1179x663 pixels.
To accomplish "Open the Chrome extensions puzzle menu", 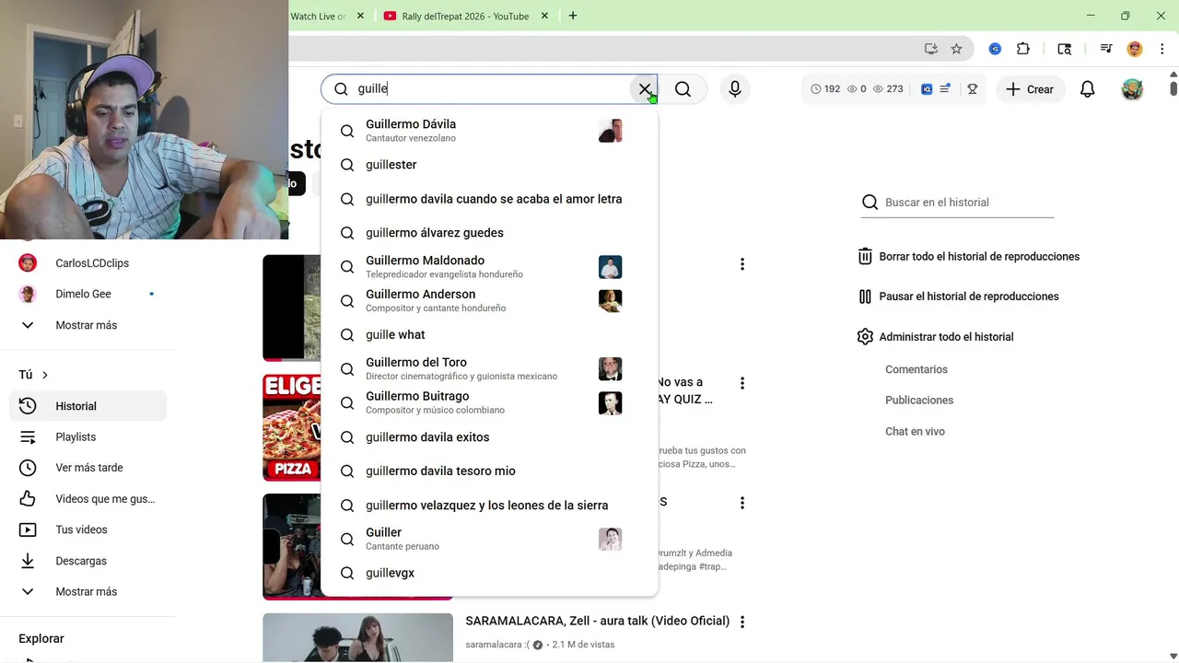I will [1023, 49].
